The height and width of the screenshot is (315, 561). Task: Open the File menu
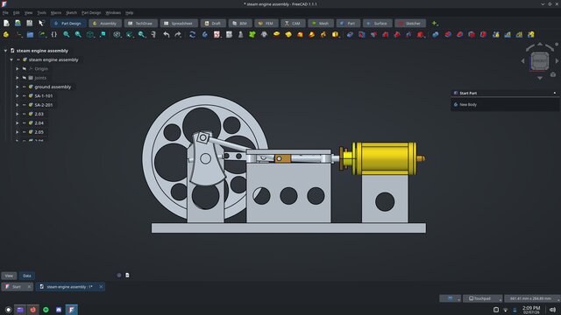point(5,13)
